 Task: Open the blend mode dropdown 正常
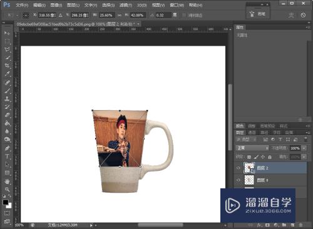pos(252,148)
